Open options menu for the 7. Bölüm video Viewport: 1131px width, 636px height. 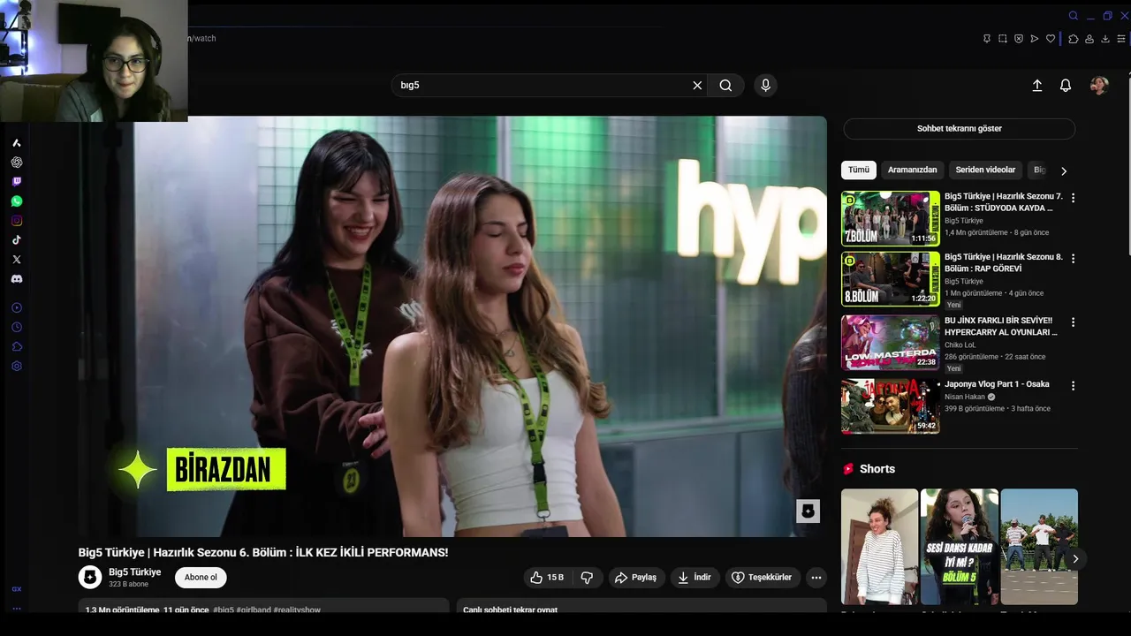[x=1073, y=198]
